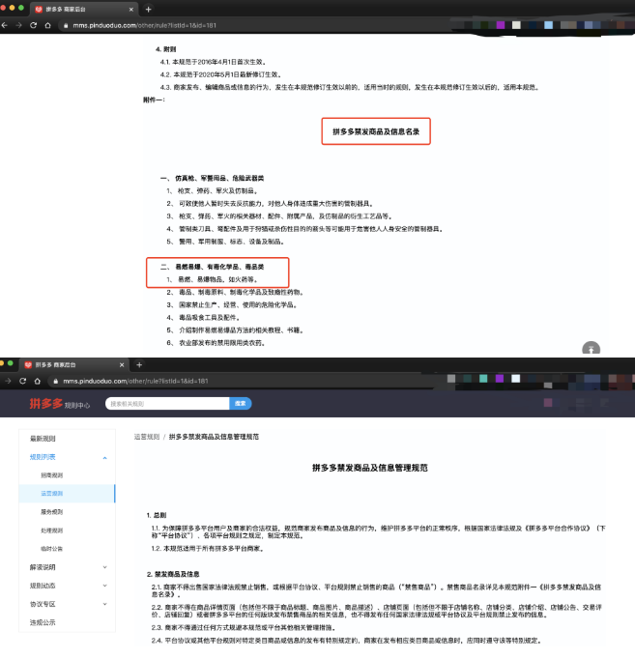Image resolution: width=635 pixels, height=659 pixels.
Task: Collapse 规则列表 with its up chevron
Action: pos(104,458)
